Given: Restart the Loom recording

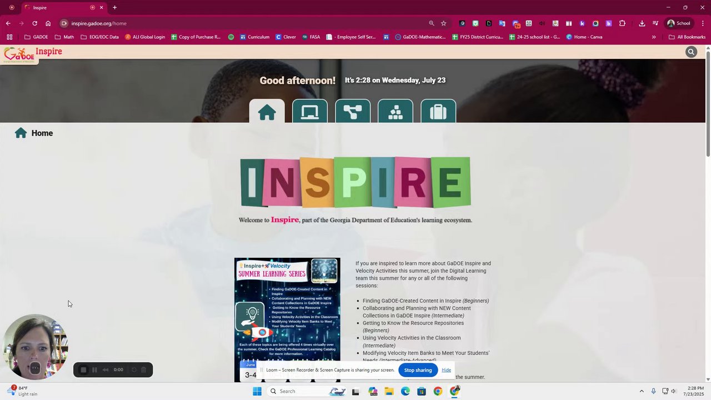Looking at the screenshot, I should point(133,370).
